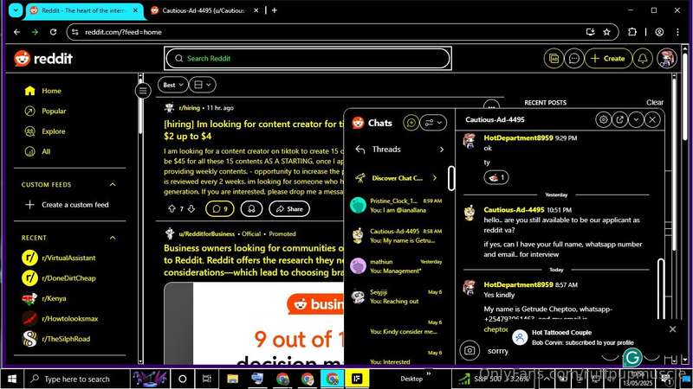Click the chat conversation scrollbar
This screenshot has height=389, width=693.
pos(661,289)
